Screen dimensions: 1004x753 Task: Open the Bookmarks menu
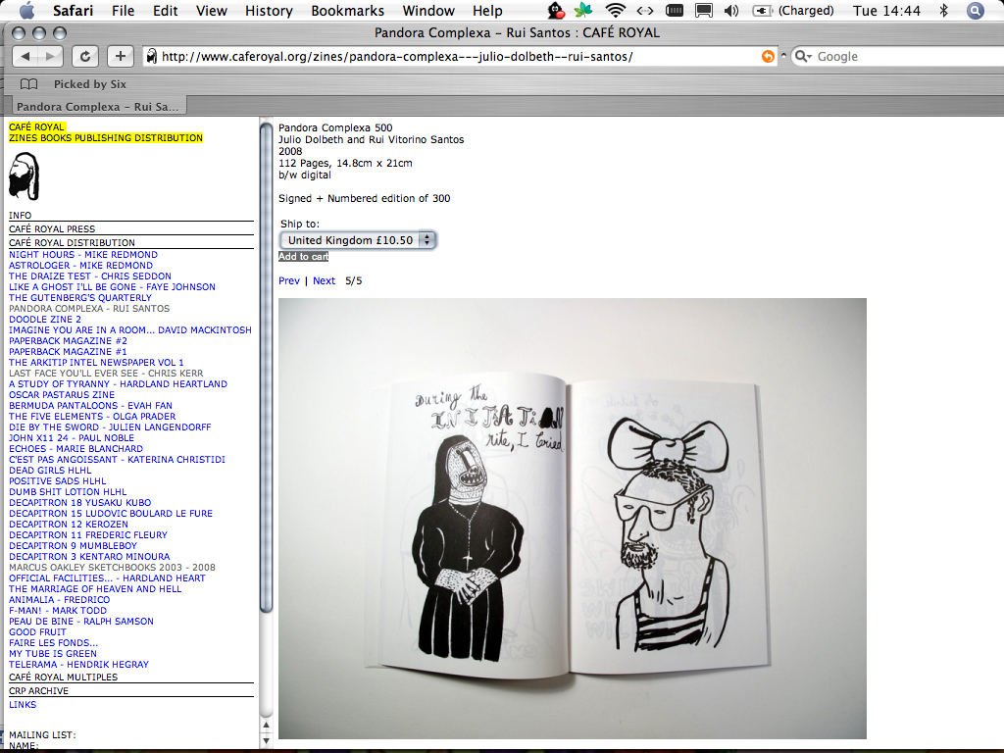click(x=348, y=10)
